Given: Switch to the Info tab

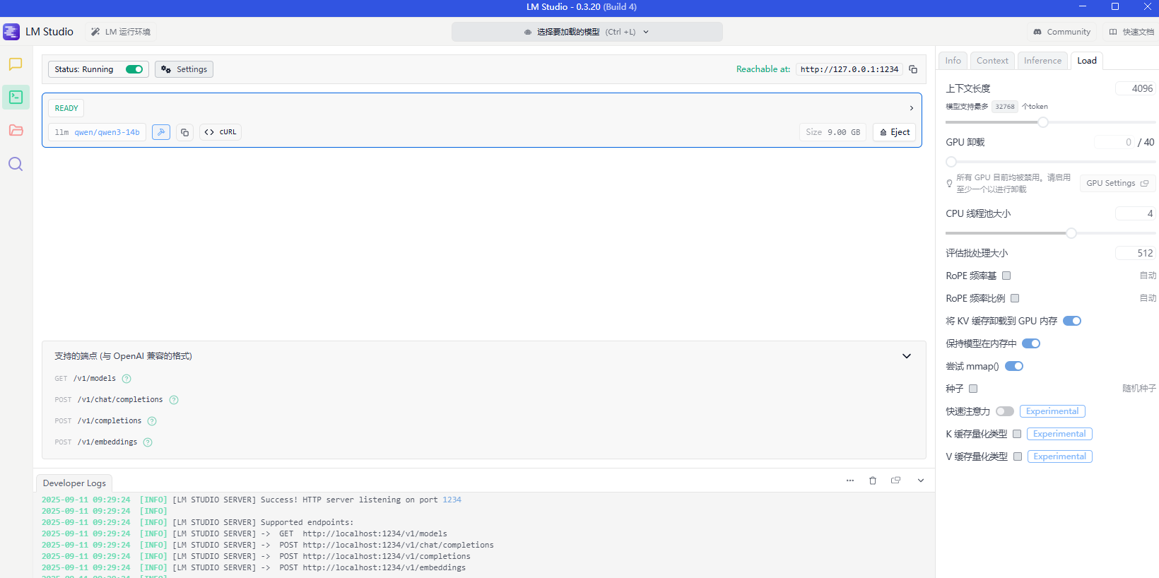Looking at the screenshot, I should [953, 61].
